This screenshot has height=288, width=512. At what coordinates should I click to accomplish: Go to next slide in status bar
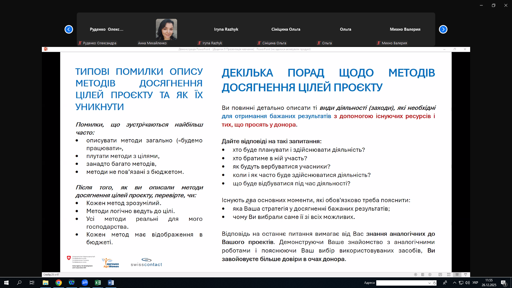430,275
